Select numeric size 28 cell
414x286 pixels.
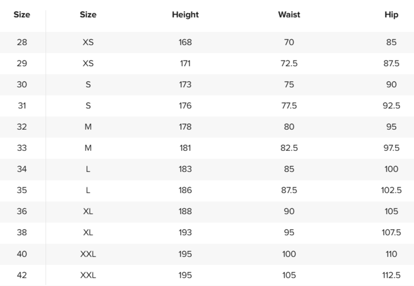tap(22, 42)
